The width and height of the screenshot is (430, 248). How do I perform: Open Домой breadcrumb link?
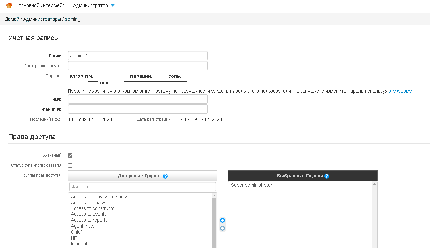pyautogui.click(x=12, y=19)
